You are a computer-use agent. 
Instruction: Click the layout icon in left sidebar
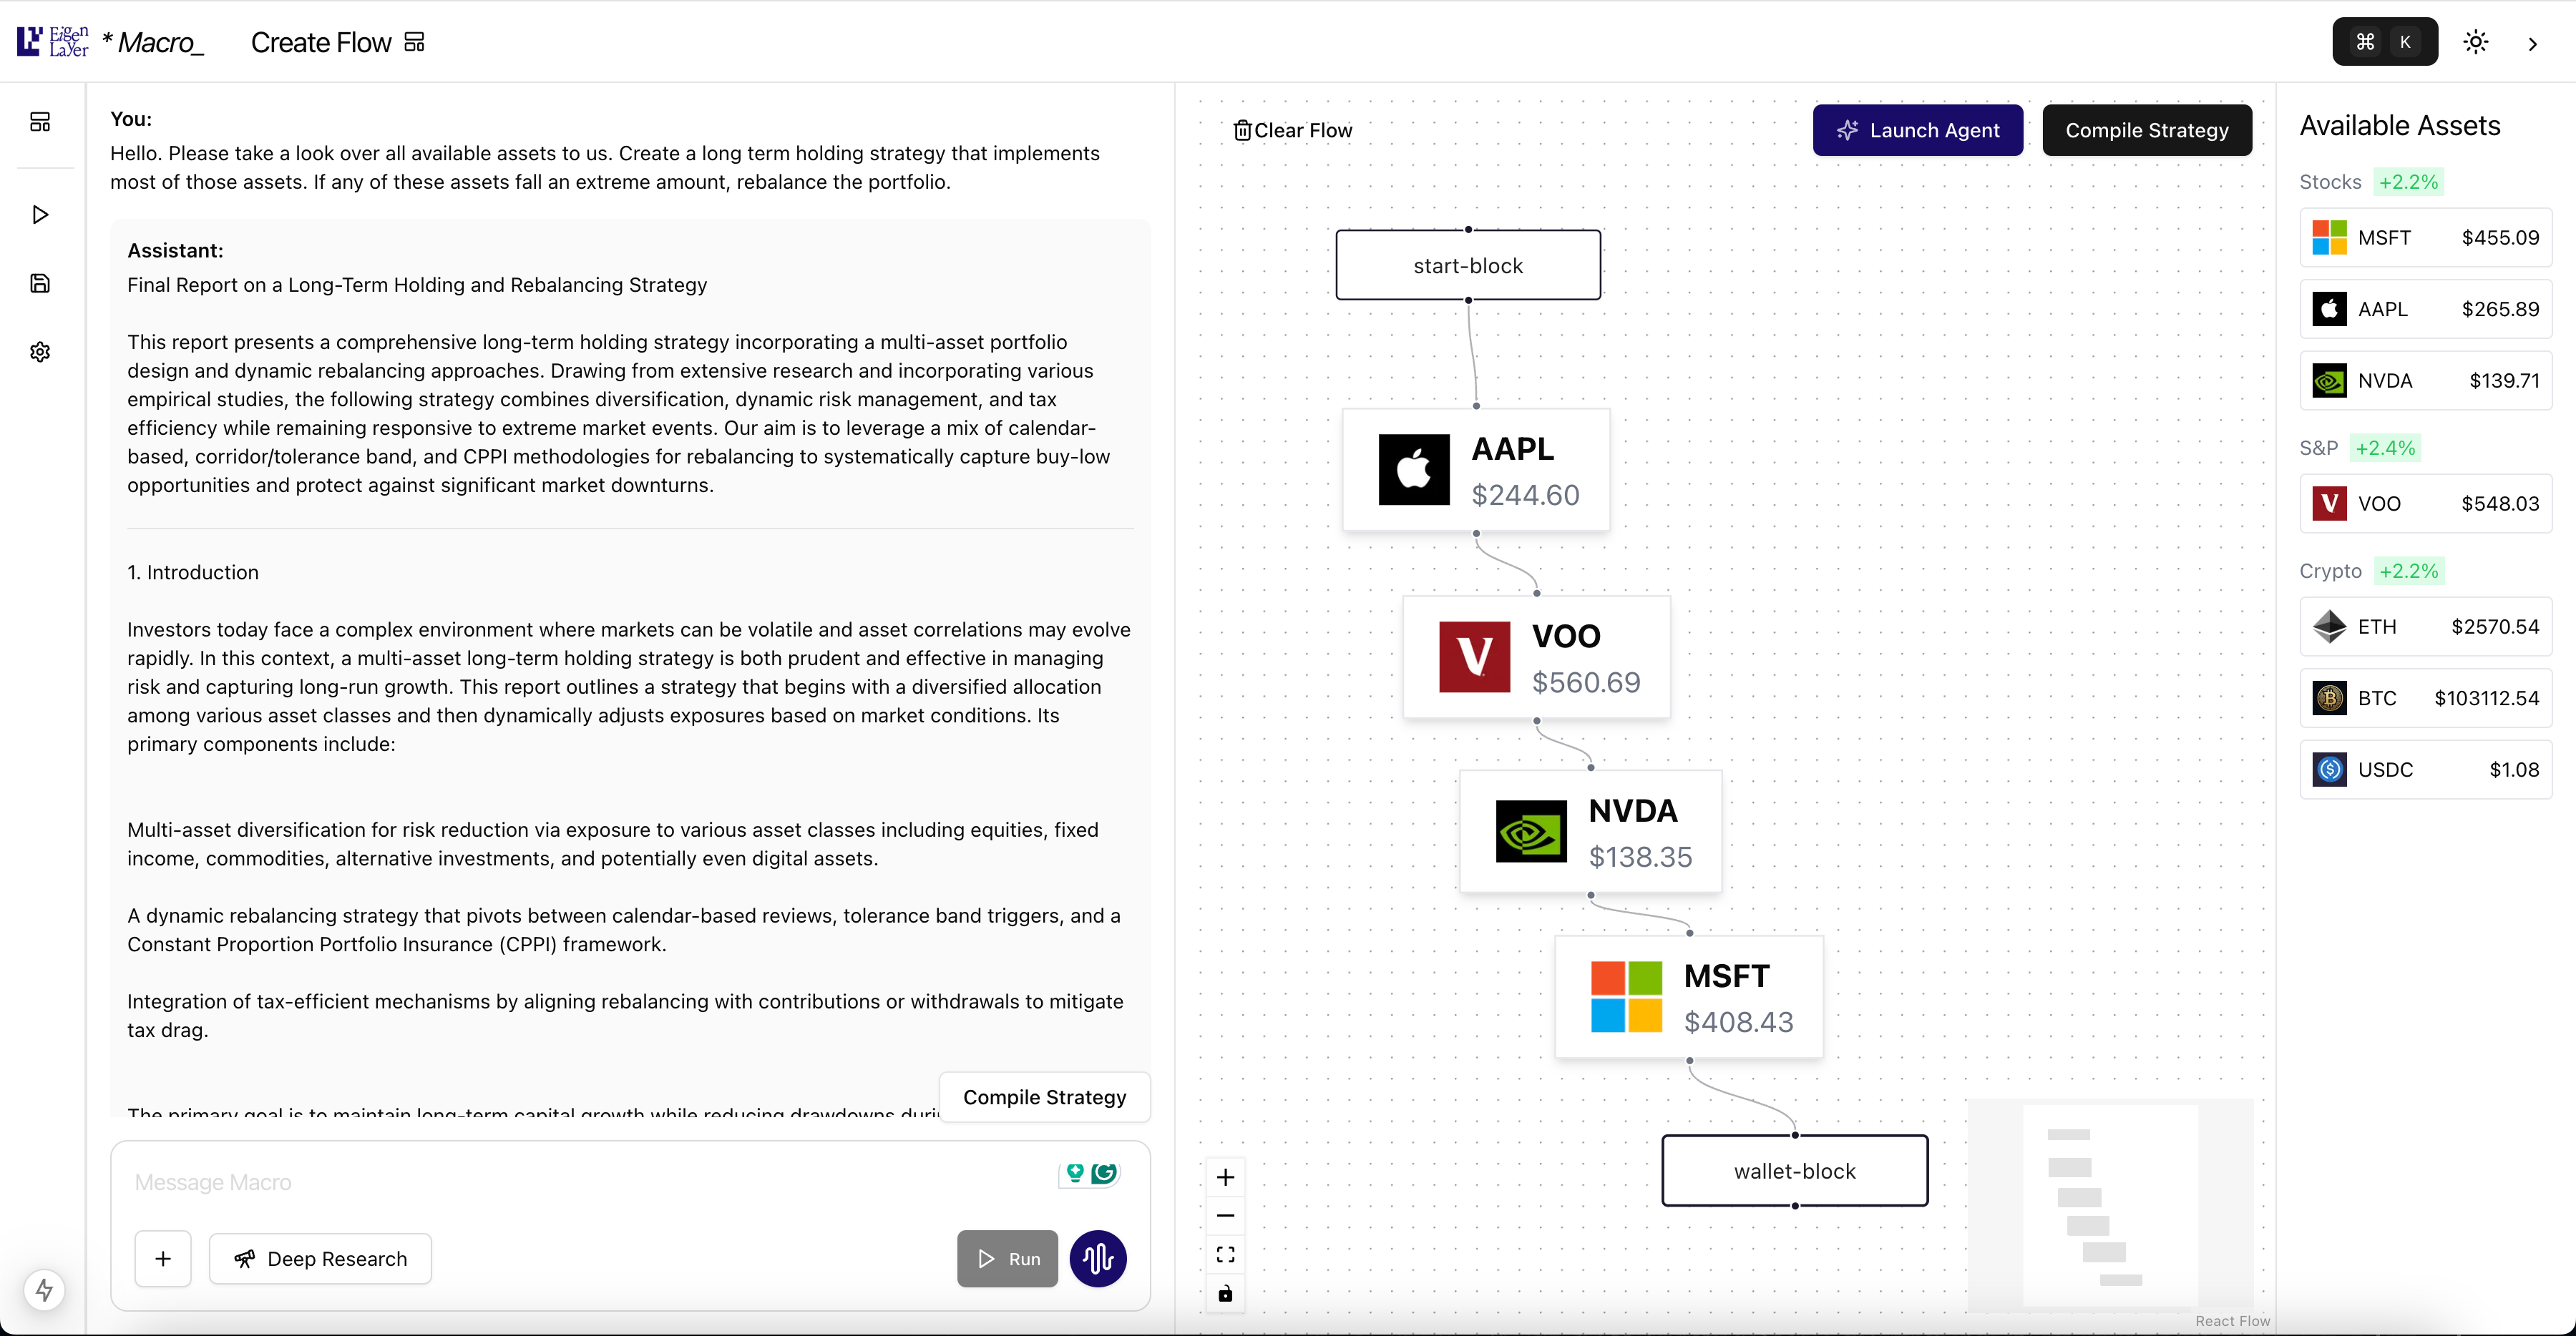[x=40, y=122]
